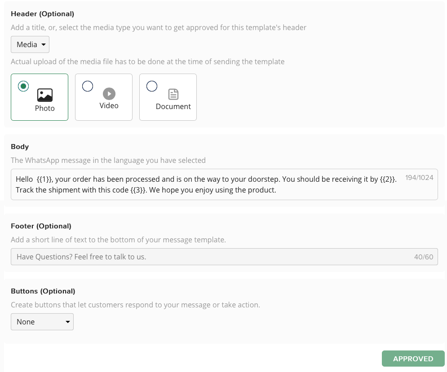Screen dimensions: 447x372
Task: Select the Video media card
Action: coord(104,97)
